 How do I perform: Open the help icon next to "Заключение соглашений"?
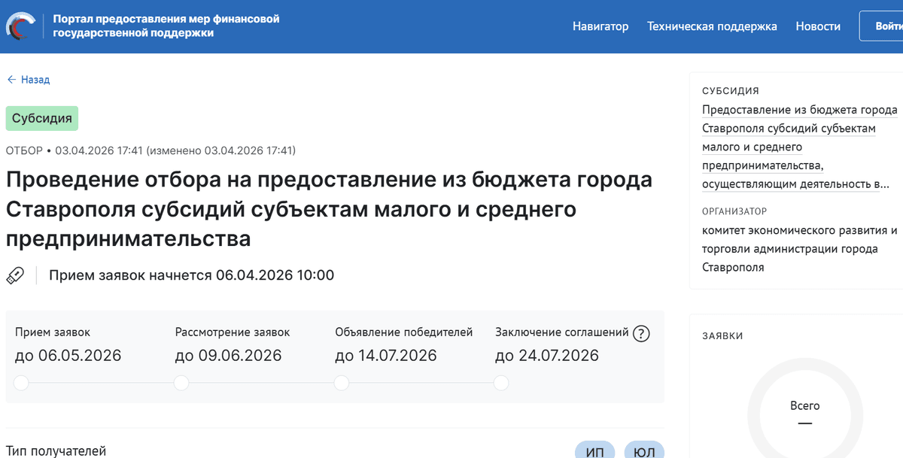pyautogui.click(x=641, y=333)
